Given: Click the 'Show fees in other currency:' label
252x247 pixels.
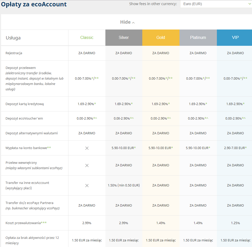Looking at the screenshot, I should tap(153, 4).
